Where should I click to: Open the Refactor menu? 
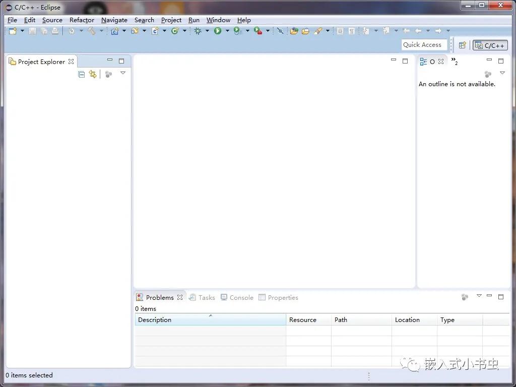click(x=82, y=20)
